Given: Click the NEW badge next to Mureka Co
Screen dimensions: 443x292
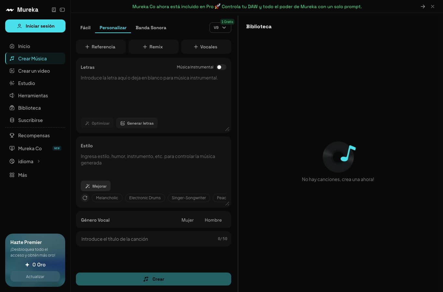Looking at the screenshot, I should [57, 148].
